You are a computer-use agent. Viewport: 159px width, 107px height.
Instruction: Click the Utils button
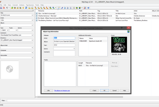48,90
